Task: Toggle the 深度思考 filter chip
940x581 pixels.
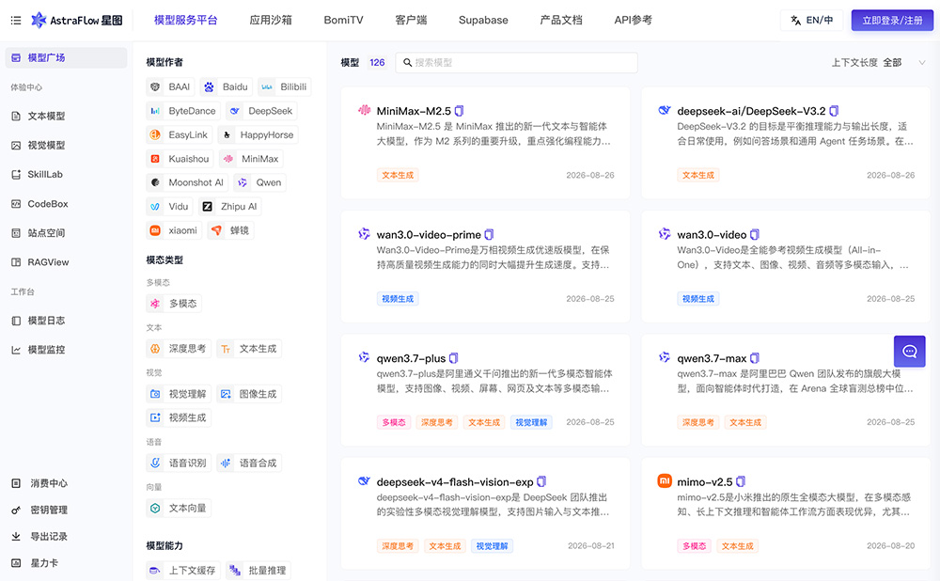Action: coord(179,349)
